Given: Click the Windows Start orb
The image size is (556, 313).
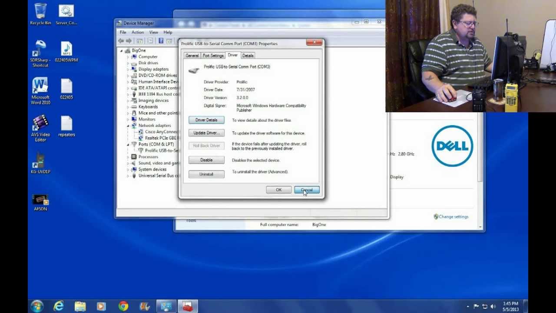Looking at the screenshot, I should click(37, 306).
